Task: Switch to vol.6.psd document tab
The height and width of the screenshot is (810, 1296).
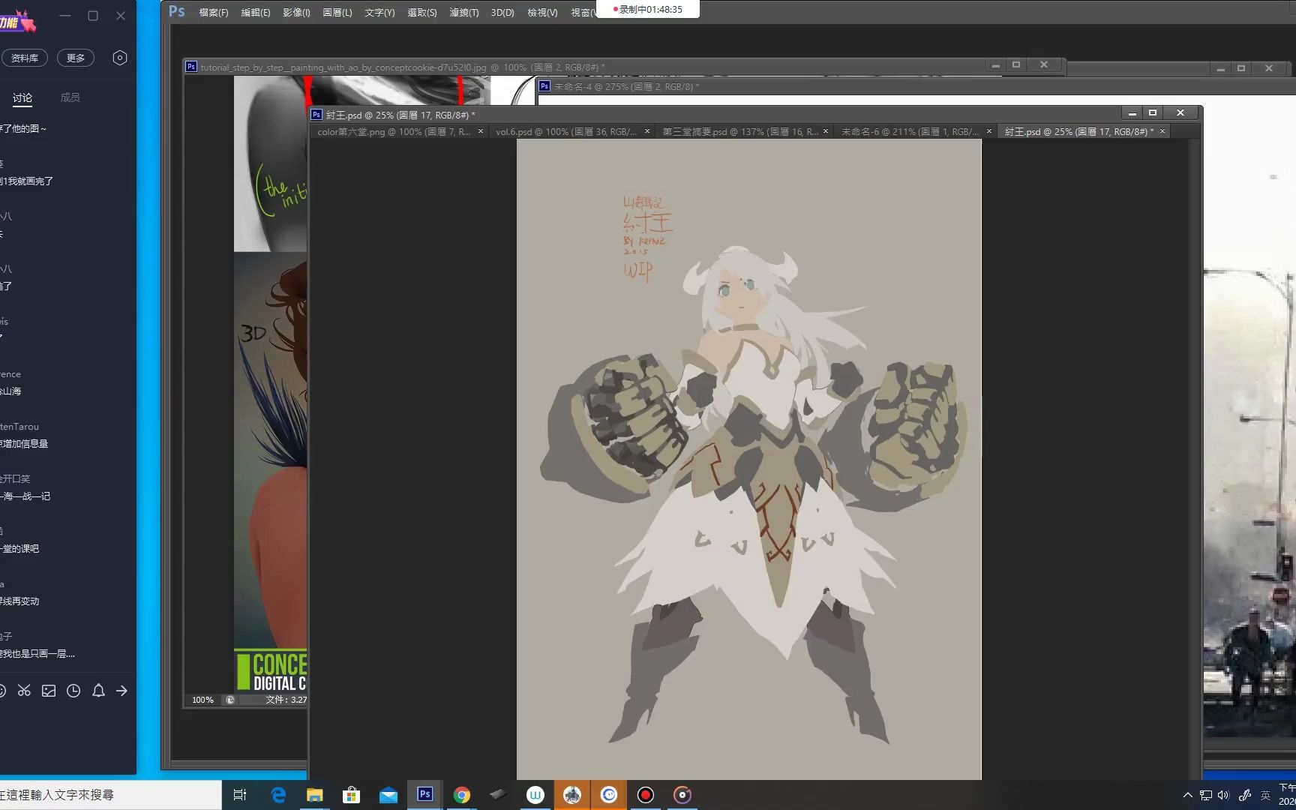Action: (566, 131)
